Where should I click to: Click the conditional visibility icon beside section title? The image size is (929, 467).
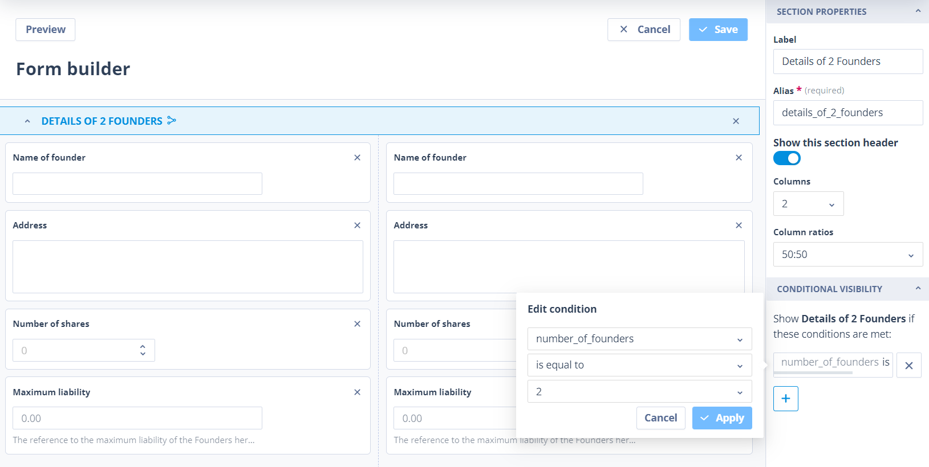coord(172,121)
